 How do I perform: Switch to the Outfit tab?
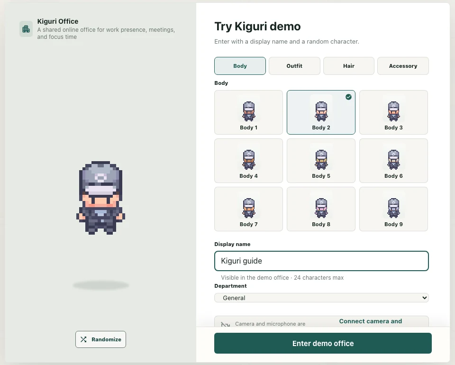coord(294,66)
